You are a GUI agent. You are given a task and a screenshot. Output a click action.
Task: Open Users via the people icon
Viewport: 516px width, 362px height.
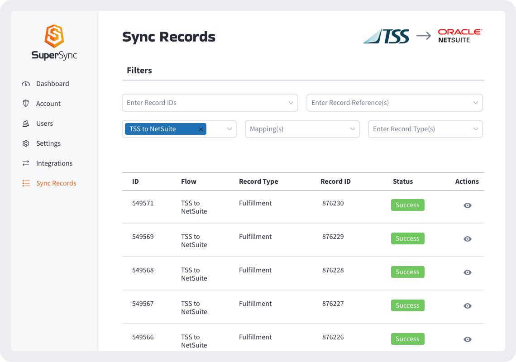[x=26, y=123]
